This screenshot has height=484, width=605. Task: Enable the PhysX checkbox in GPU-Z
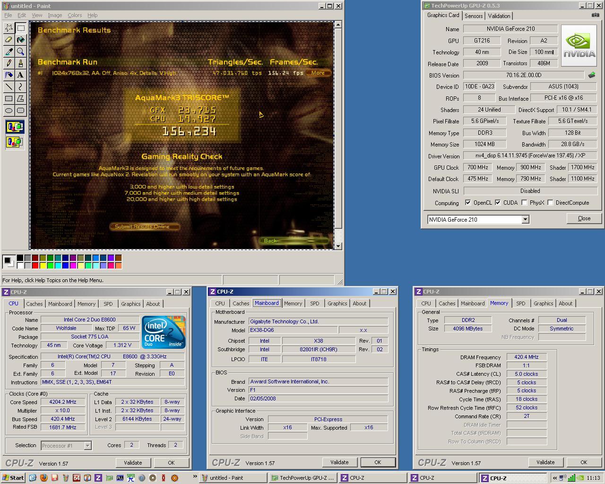tap(524, 203)
